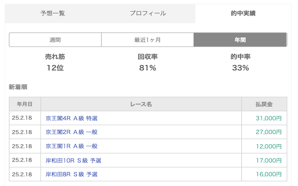Click the 年月日 column header
Viewport: 298px width, 186px height.
click(x=25, y=104)
